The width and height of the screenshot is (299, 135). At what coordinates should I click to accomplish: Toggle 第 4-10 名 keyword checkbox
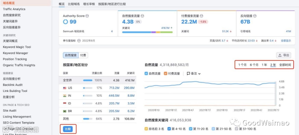(169, 129)
